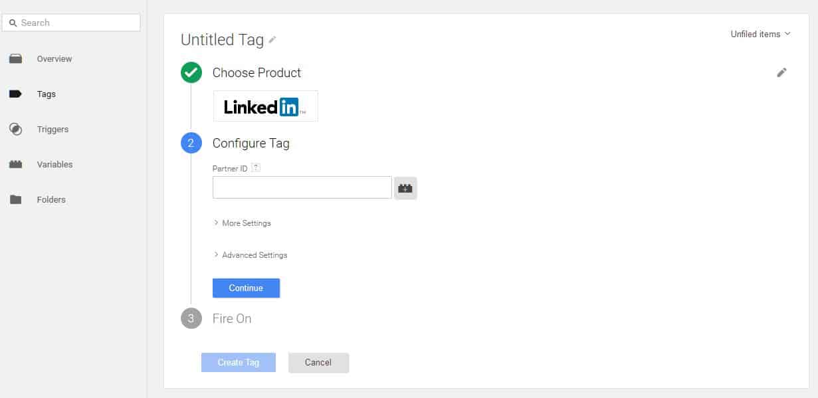Select the Folders icon in sidebar
Viewport: 818px width, 398px height.
click(x=15, y=199)
